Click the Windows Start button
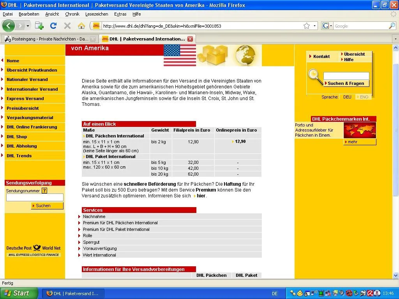The image size is (399, 299). click(19, 293)
